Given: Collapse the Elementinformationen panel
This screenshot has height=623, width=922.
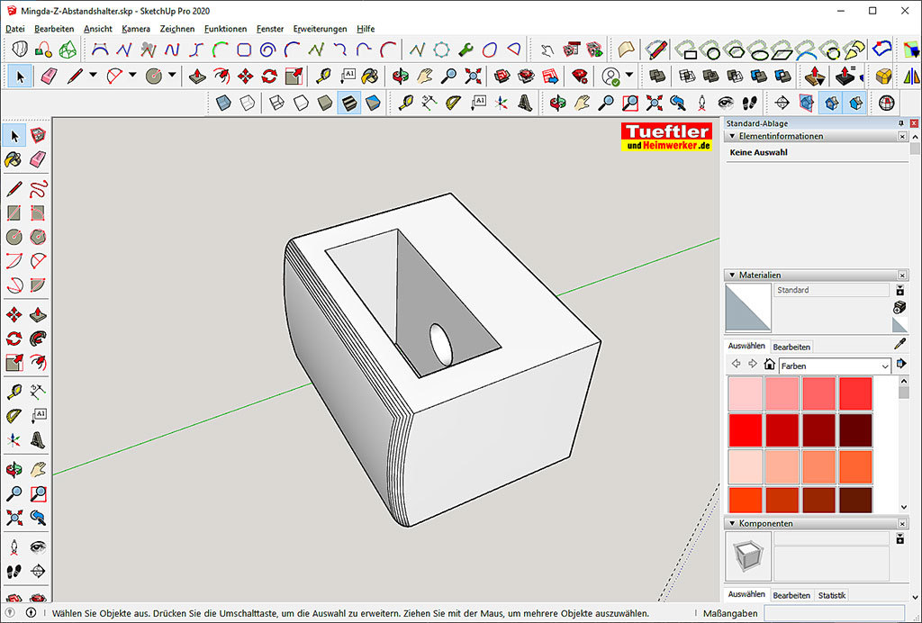Looking at the screenshot, I should click(733, 136).
